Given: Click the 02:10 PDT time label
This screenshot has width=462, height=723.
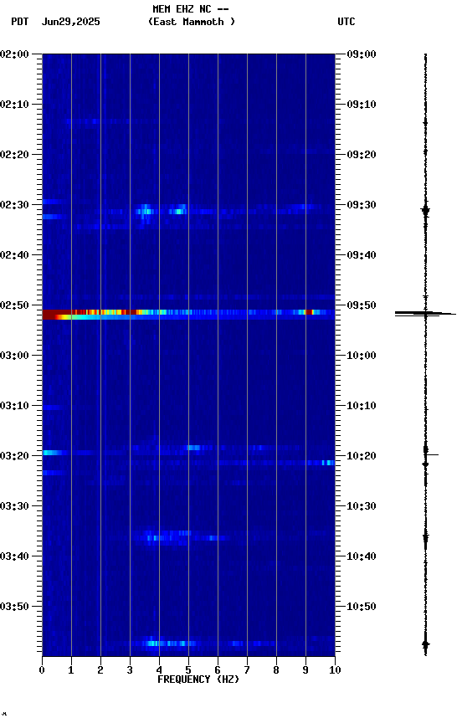Looking at the screenshot, I should pyautogui.click(x=14, y=105).
